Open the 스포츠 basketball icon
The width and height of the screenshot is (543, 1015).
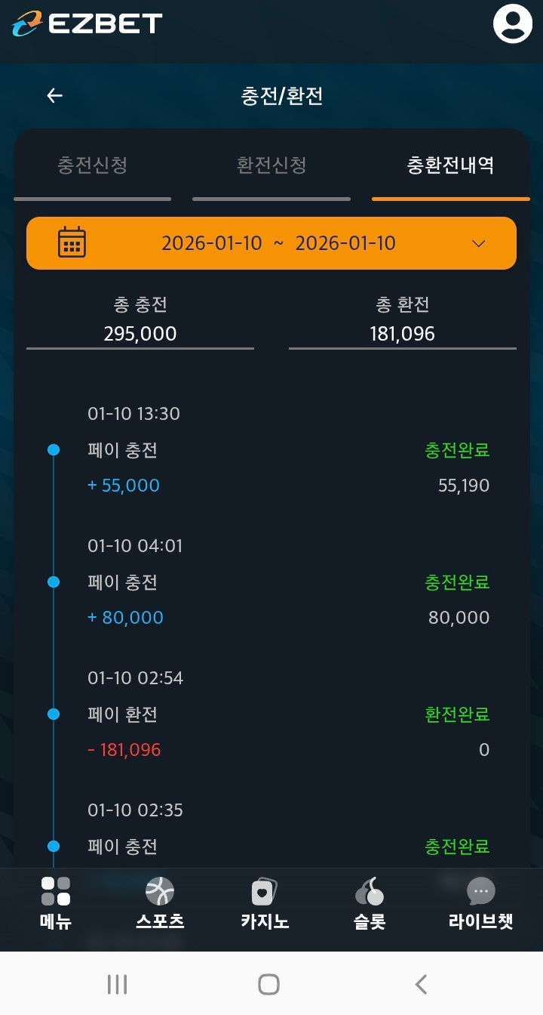click(160, 892)
